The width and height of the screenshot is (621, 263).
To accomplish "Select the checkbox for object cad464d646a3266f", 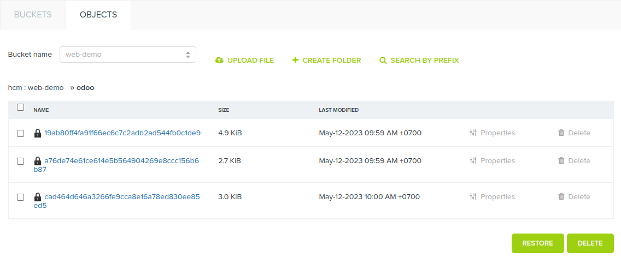I will (x=21, y=197).
